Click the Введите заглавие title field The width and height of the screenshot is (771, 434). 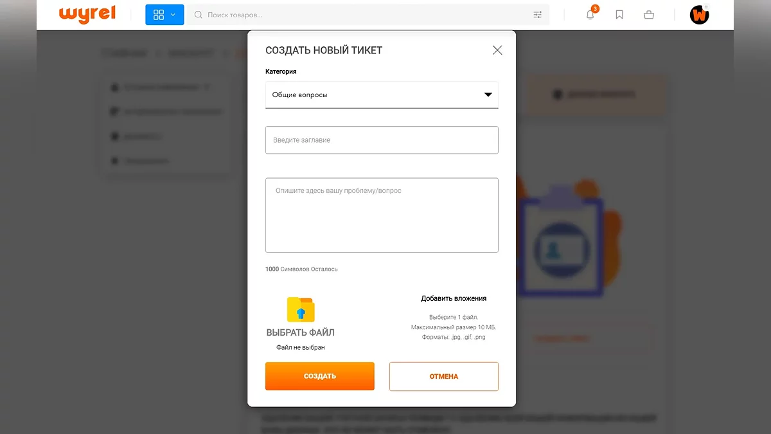coord(382,140)
